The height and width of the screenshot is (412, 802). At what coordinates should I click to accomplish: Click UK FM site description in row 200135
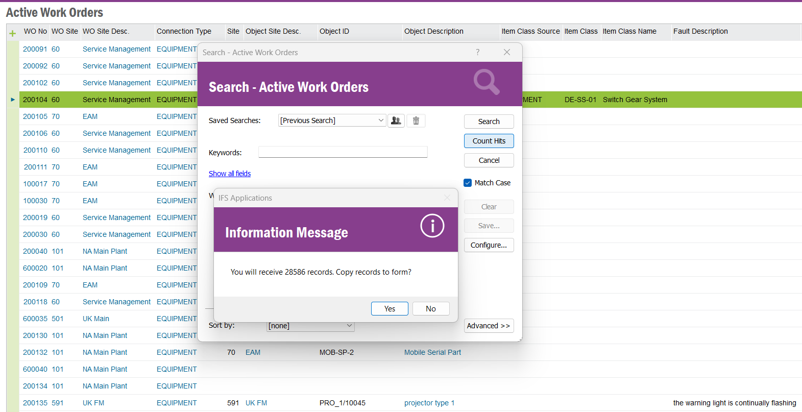click(x=93, y=403)
